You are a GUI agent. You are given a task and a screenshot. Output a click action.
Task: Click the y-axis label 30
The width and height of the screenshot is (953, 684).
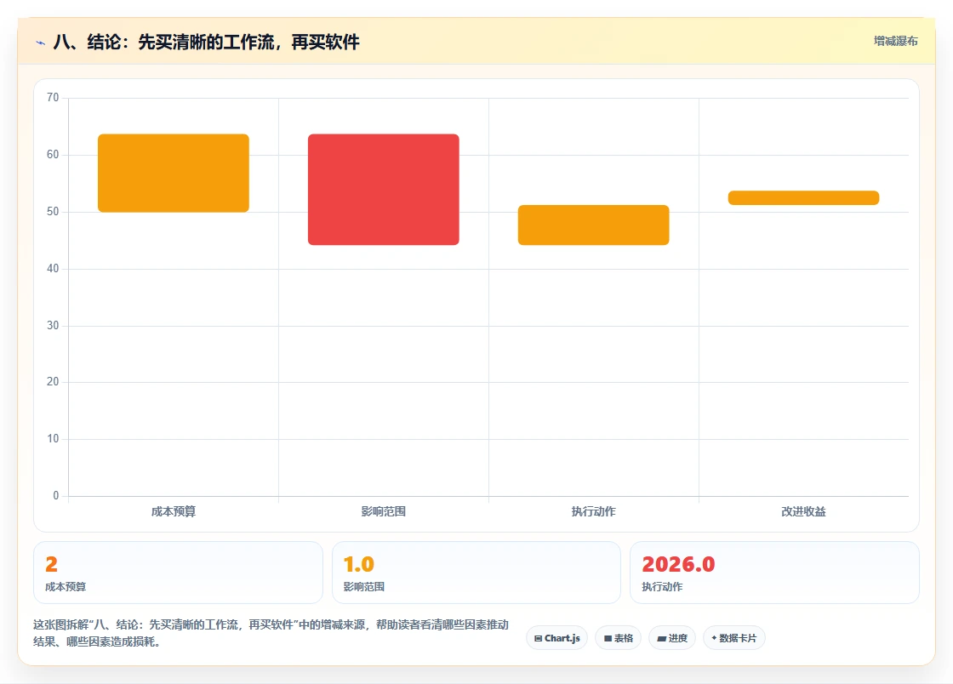point(53,325)
